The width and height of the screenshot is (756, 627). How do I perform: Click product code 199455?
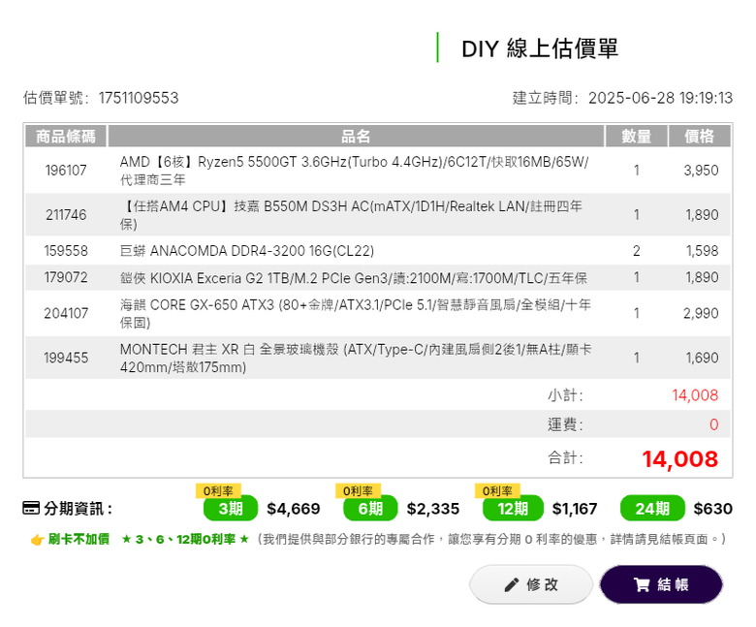(x=66, y=358)
